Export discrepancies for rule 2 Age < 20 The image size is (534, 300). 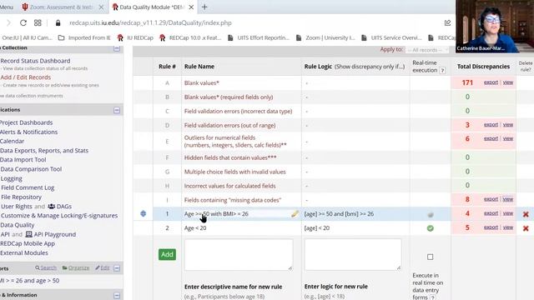pos(491,227)
